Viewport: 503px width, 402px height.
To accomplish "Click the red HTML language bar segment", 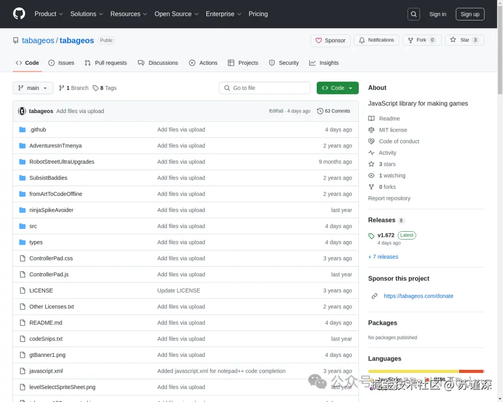I will 471,371.
